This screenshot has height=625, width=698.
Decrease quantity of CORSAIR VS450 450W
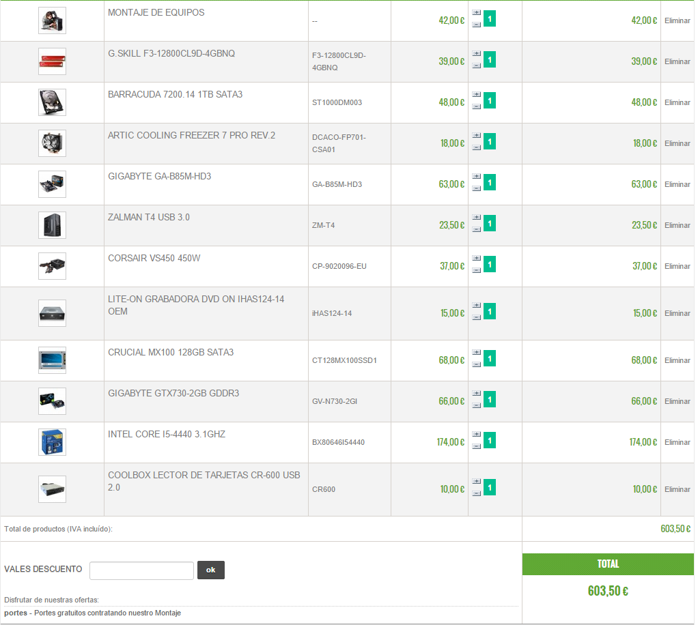click(476, 270)
